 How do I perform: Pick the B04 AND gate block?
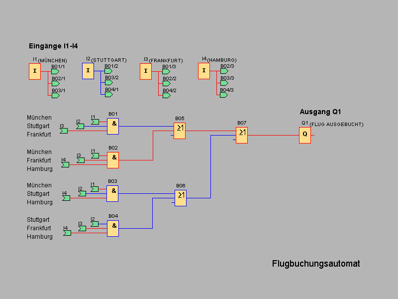tap(113, 228)
